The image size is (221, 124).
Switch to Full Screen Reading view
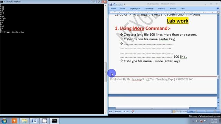coord(177,112)
